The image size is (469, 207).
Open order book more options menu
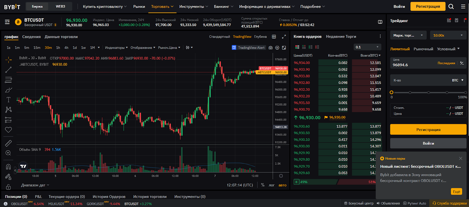pyautogui.click(x=380, y=36)
